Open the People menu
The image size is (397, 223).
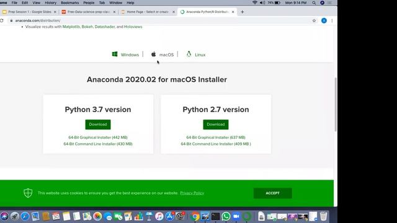(89, 2)
